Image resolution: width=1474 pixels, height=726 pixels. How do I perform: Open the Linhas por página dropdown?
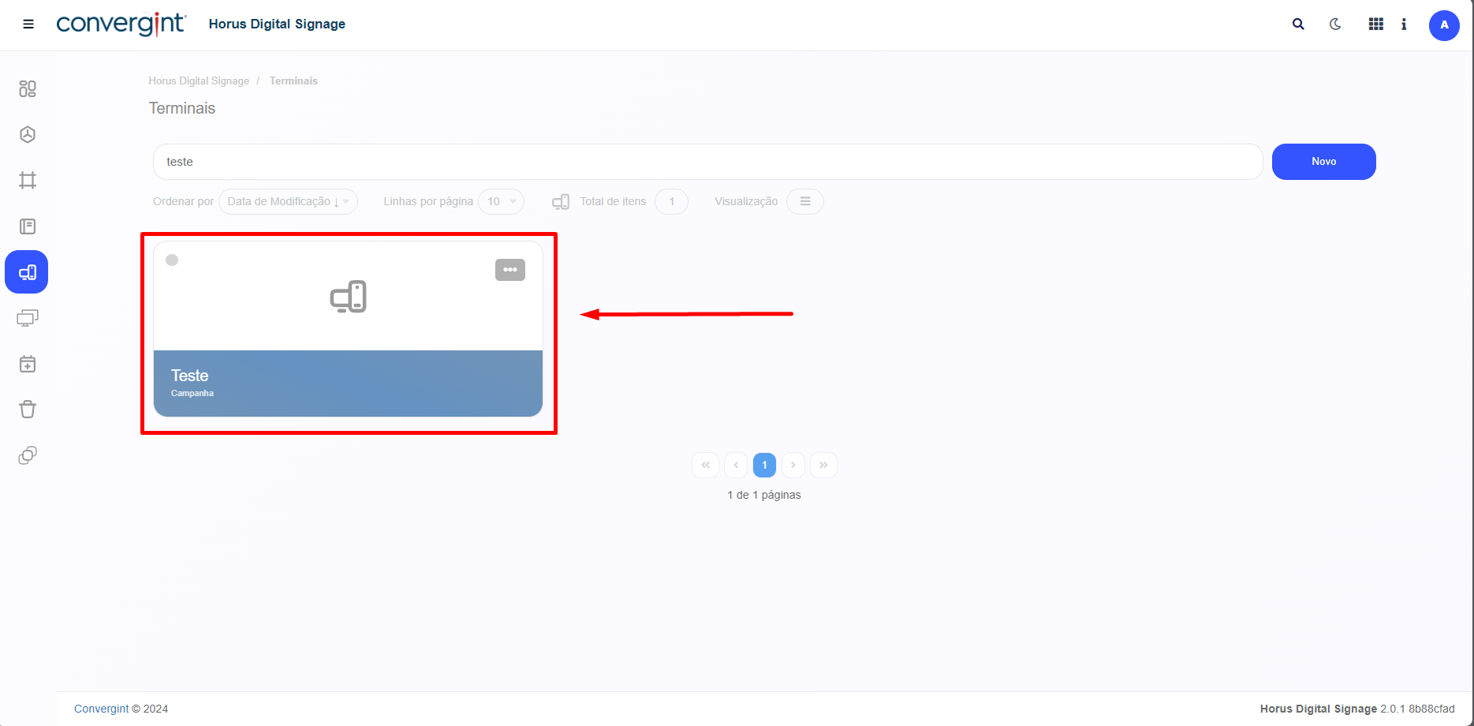click(x=501, y=201)
